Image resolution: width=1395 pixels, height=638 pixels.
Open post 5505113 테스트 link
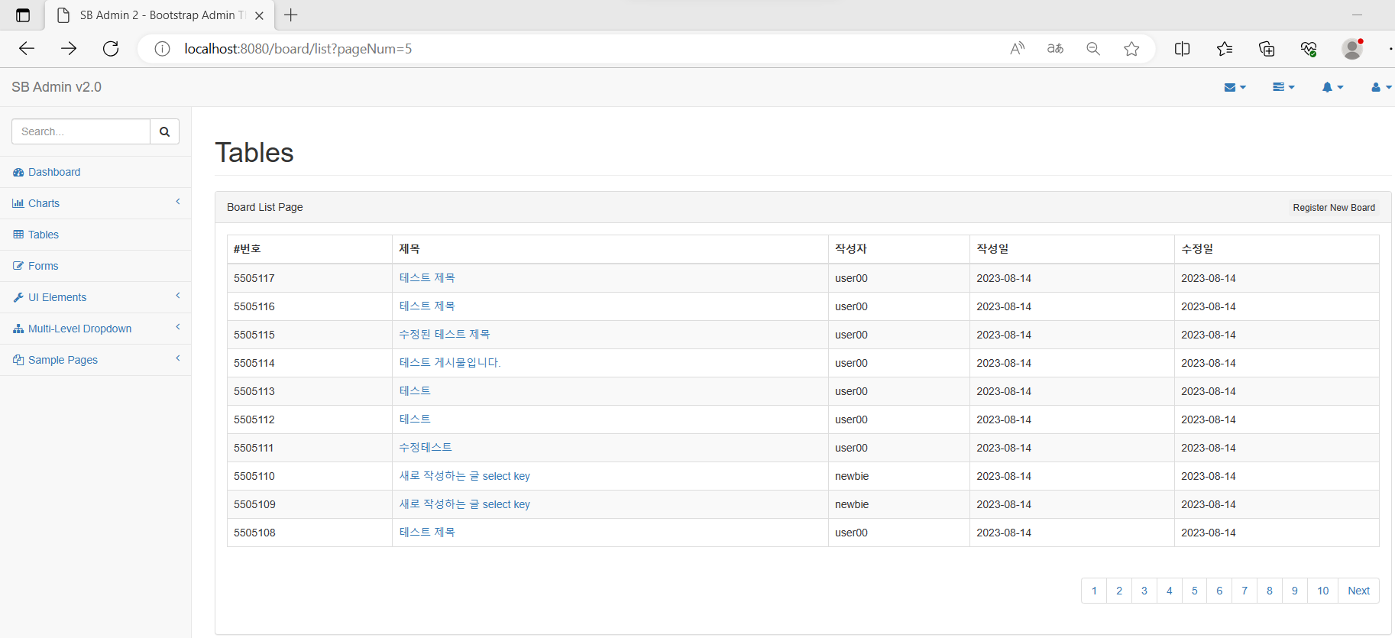tap(415, 391)
